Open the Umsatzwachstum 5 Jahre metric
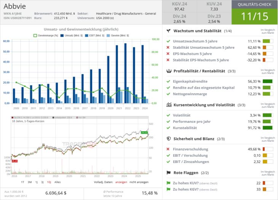 coord(195,41)
